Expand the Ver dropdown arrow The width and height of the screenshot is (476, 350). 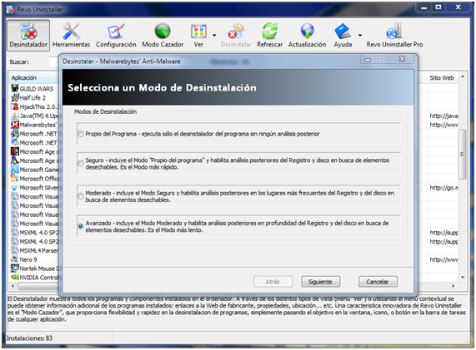(x=214, y=36)
